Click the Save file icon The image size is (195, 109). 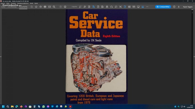point(32,7)
